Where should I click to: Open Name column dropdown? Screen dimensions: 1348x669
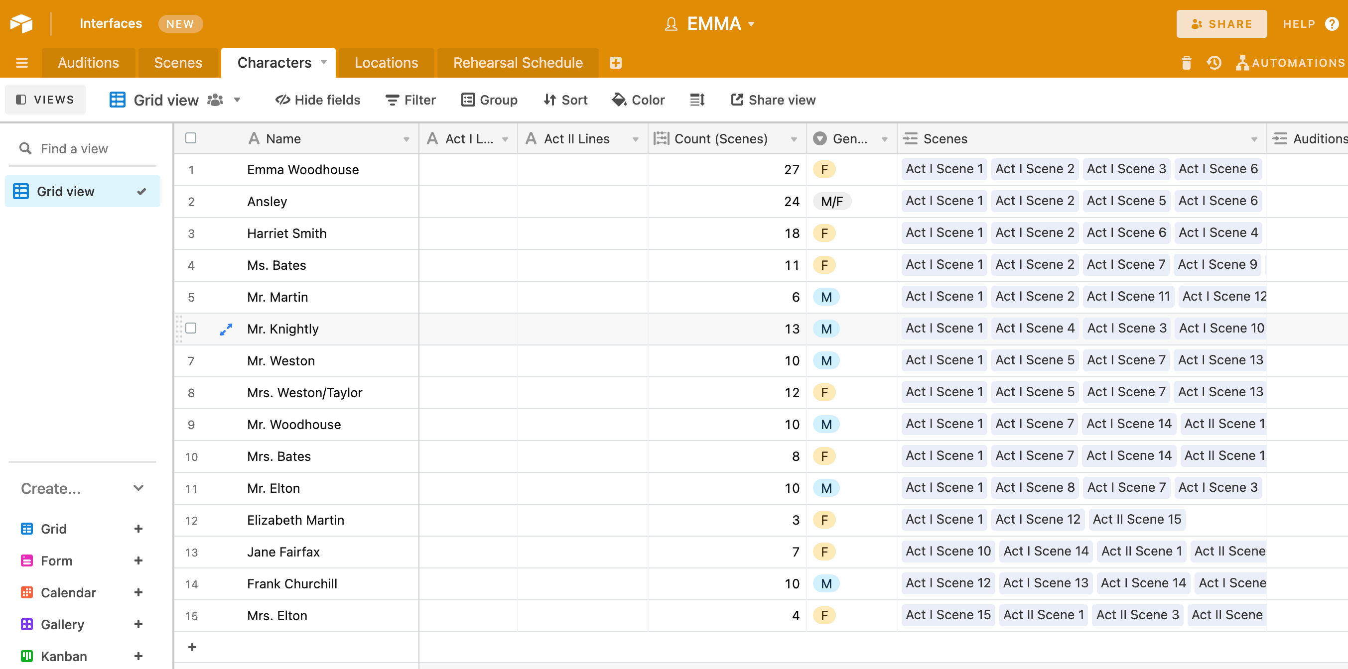point(406,139)
